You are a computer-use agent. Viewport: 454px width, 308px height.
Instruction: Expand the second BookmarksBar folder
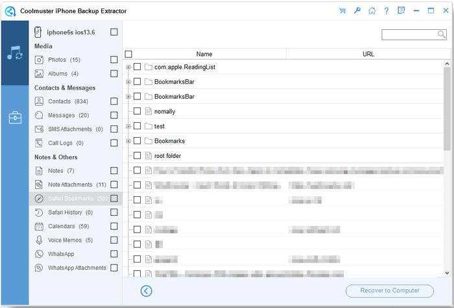coord(128,97)
